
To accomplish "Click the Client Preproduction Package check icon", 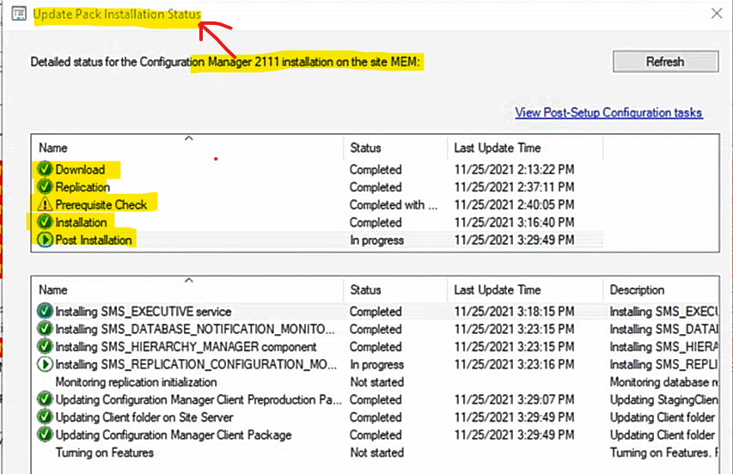I will (x=45, y=399).
